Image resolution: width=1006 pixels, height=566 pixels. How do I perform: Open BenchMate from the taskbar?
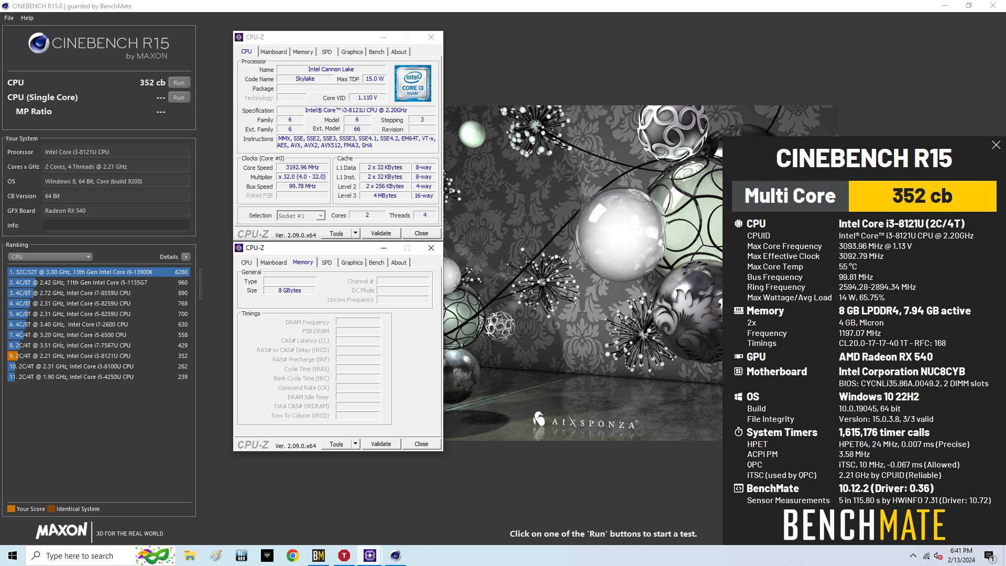pos(319,556)
